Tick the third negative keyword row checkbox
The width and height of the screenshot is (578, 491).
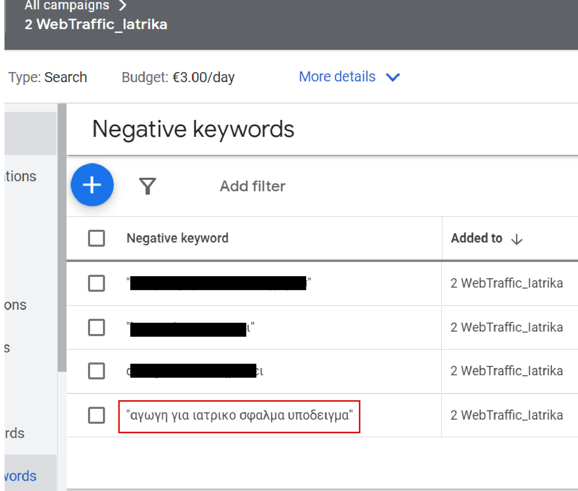point(96,371)
